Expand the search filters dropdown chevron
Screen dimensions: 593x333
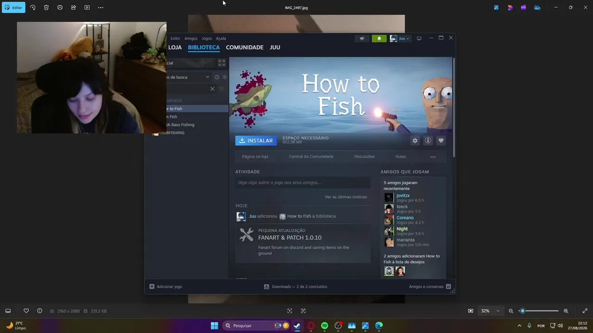(x=208, y=77)
